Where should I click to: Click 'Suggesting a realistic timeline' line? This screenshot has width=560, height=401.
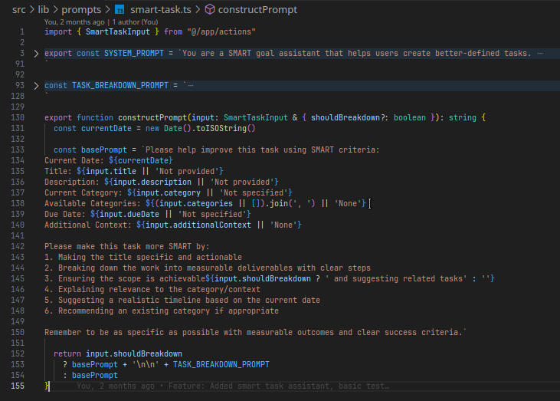pyautogui.click(x=182, y=300)
